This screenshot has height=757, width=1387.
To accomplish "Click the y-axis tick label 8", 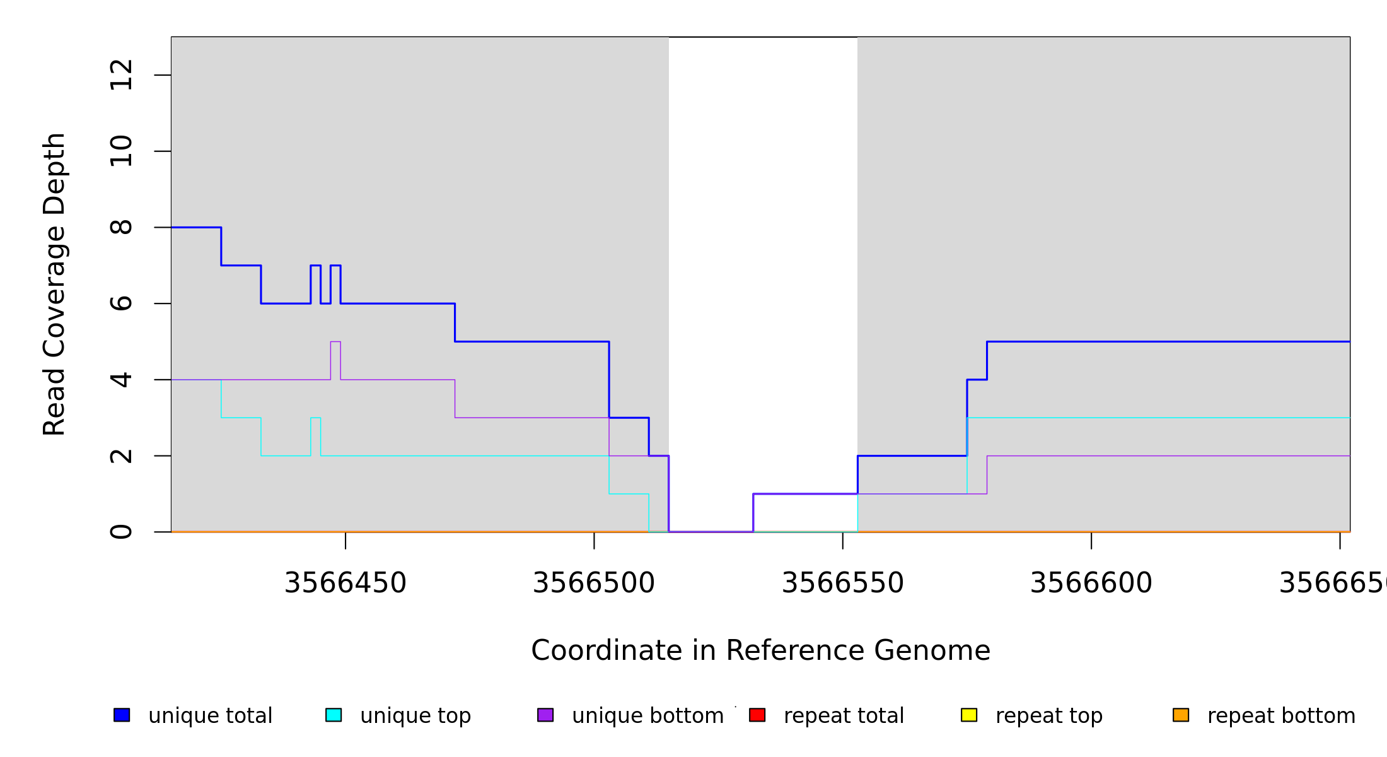I will pos(121,227).
